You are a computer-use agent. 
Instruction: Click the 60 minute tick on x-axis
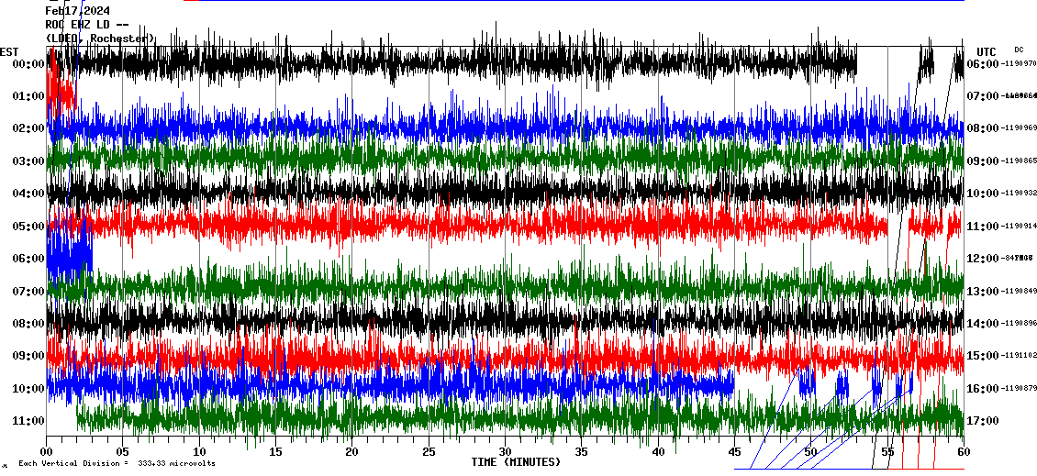tap(963, 452)
